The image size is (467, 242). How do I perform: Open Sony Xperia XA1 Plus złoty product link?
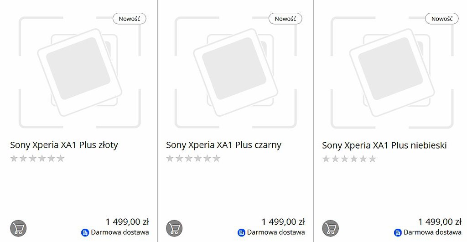click(x=64, y=145)
